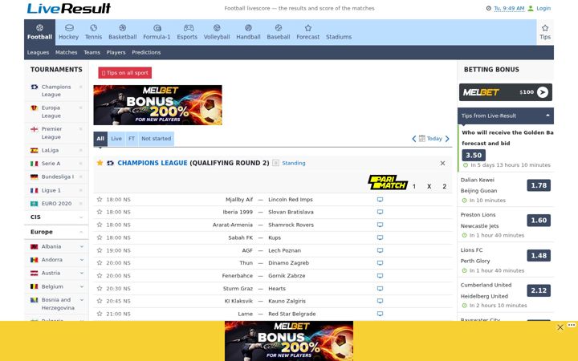Click the calendar icon beside Today

point(422,139)
